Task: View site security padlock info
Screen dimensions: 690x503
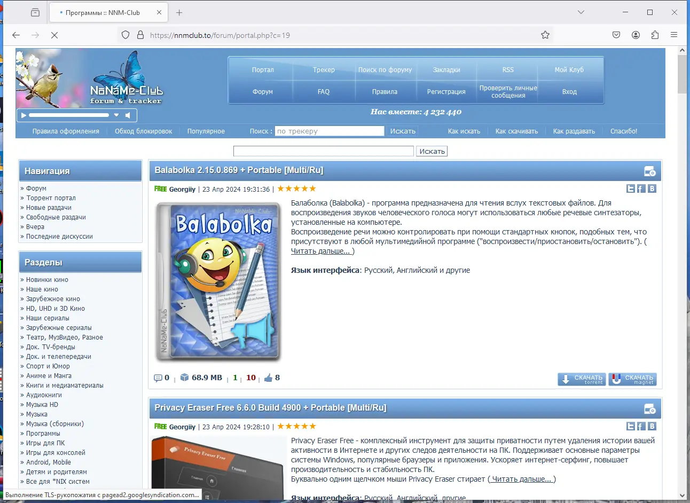Action: point(140,35)
